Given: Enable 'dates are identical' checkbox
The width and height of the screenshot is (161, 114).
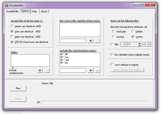Looking at the screenshot, I should tap(12, 37).
